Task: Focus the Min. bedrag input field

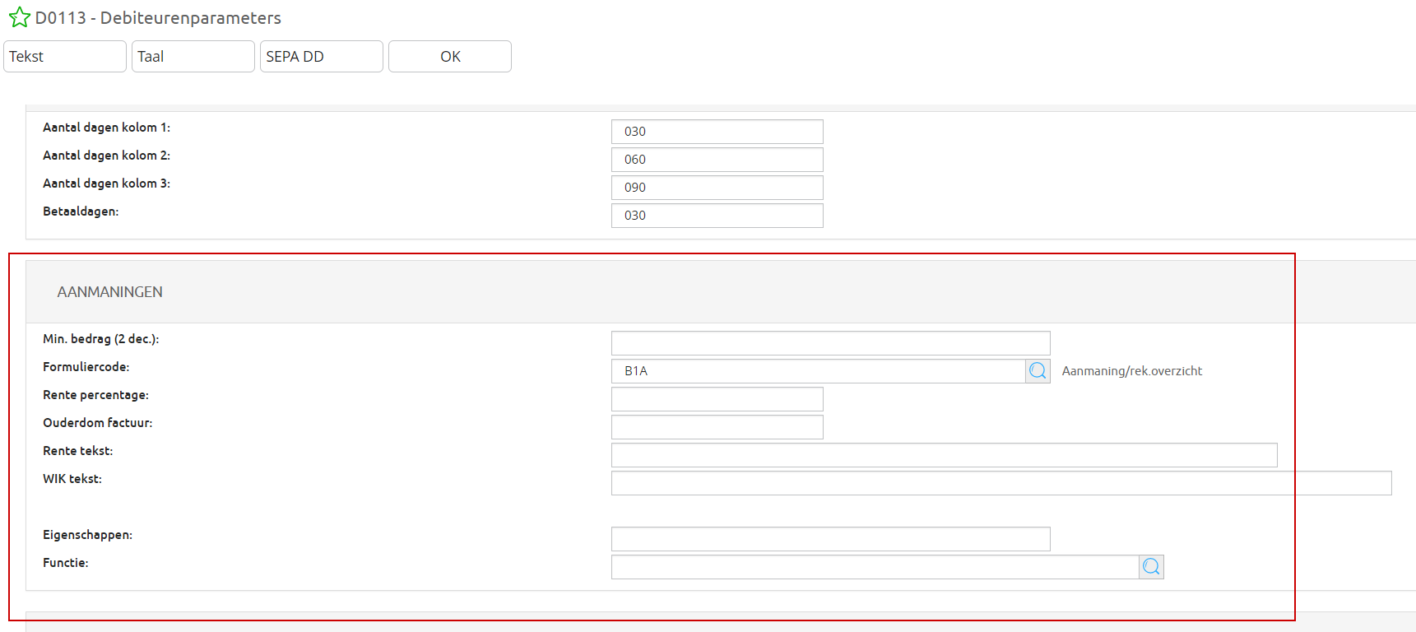Action: pyautogui.click(x=831, y=343)
